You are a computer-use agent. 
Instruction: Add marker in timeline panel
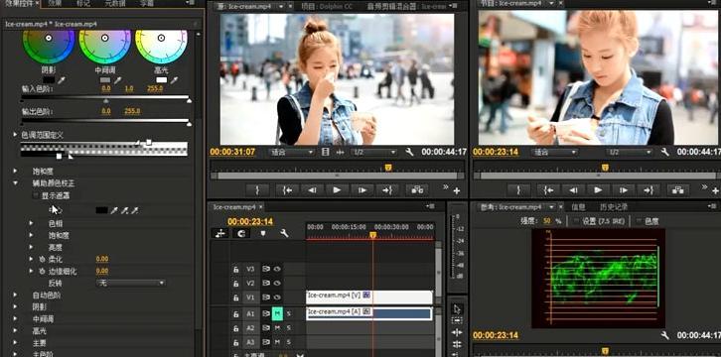pos(263,234)
